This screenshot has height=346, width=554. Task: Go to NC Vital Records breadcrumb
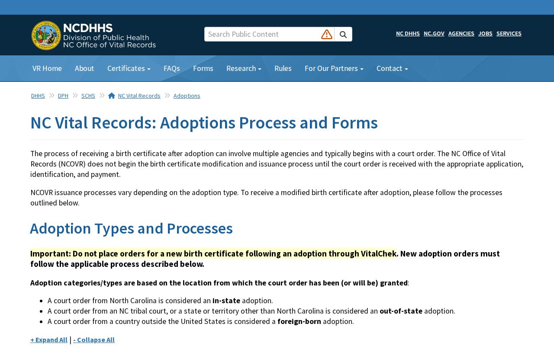coord(139,96)
